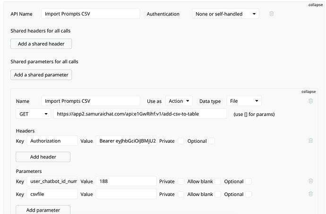Remove the Authorization header row
The width and height of the screenshot is (326, 214).
310,140
